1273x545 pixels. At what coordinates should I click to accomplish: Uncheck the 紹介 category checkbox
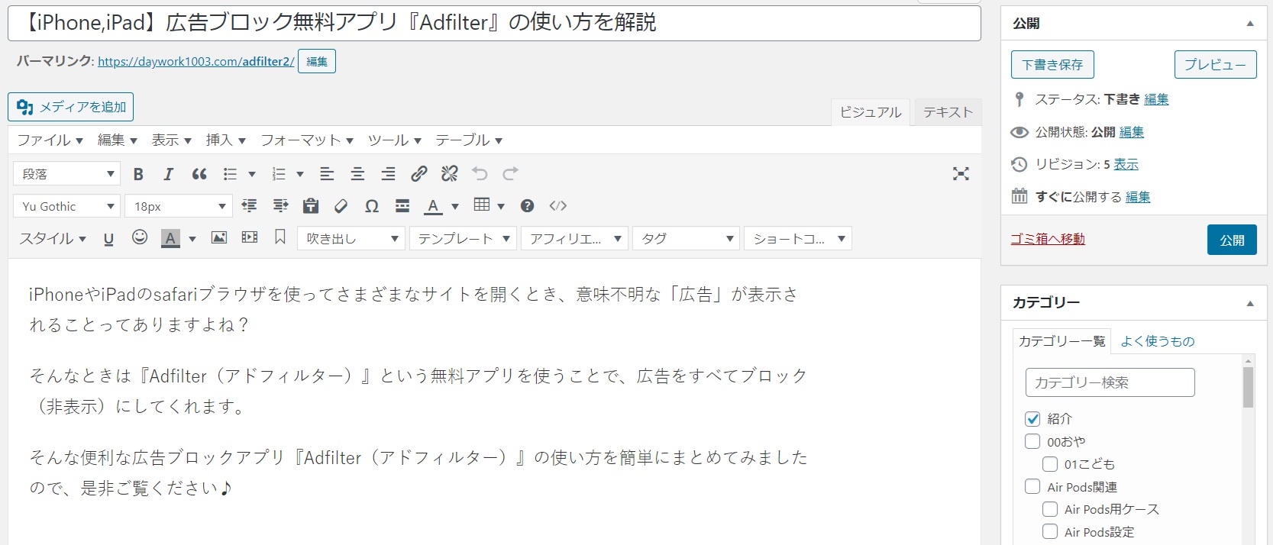pos(1032,419)
